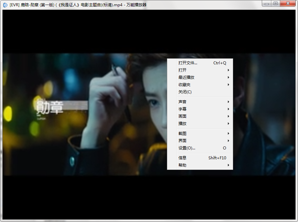Expand the 打开 submenu
Image resolution: width=298 pixels, height=222 pixels.
coord(182,70)
